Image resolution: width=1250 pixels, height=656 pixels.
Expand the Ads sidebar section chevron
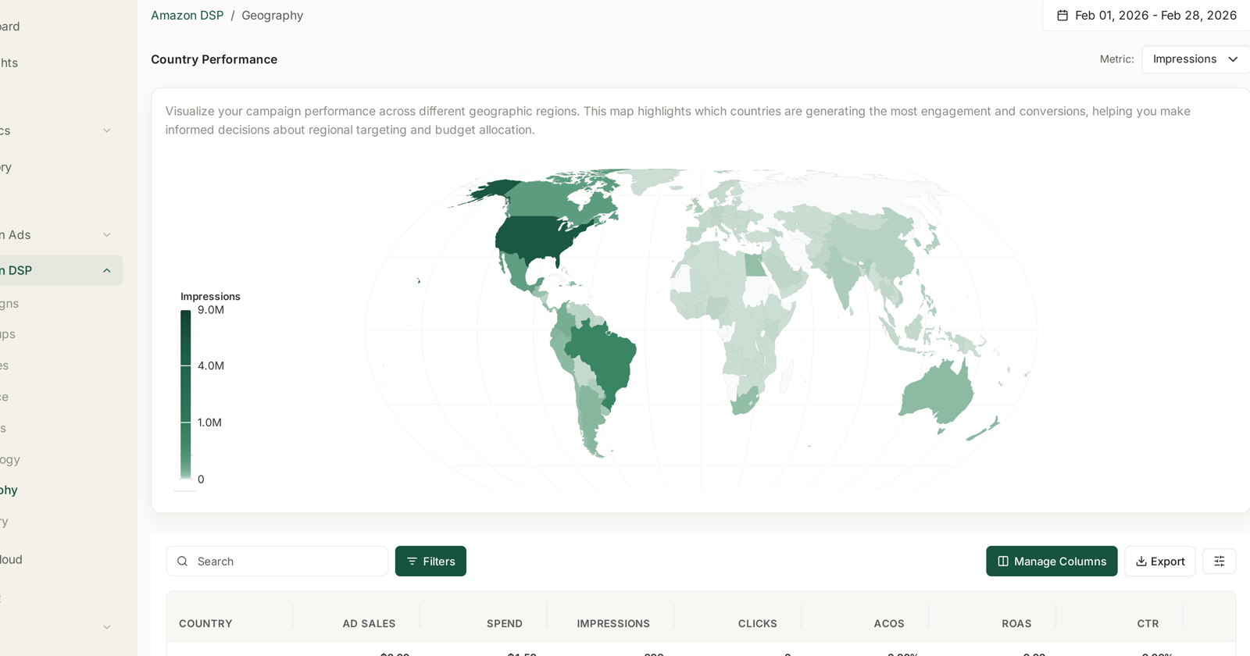coord(107,235)
